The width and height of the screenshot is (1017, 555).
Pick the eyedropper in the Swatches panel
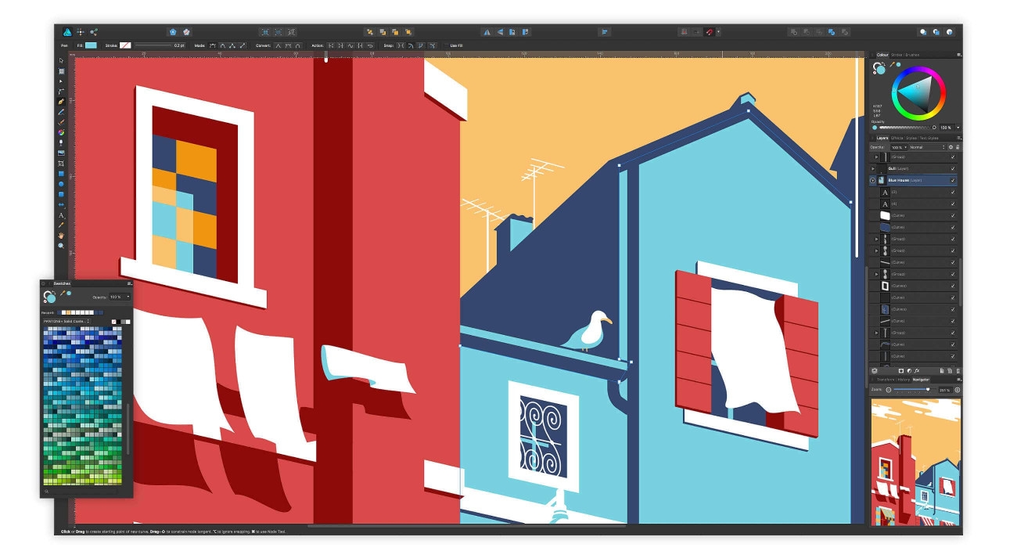[x=63, y=293]
